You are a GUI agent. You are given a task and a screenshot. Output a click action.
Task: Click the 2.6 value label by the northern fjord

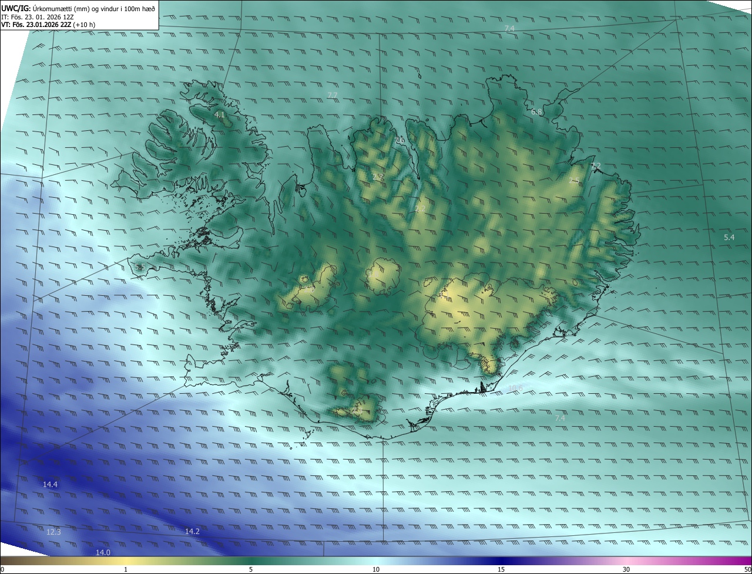click(400, 140)
